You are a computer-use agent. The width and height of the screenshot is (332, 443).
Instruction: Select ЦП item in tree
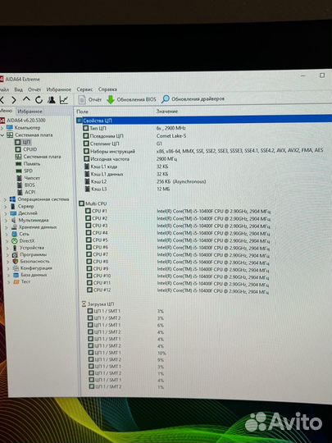tap(26, 142)
